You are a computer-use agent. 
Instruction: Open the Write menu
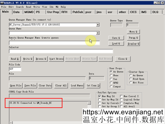(x=36, y=7)
